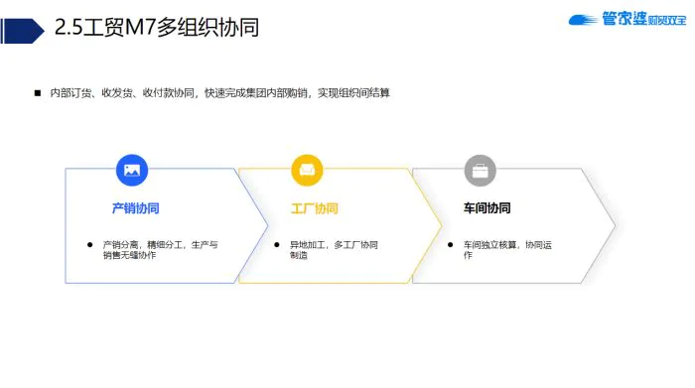
Task: Click the yellow sofa icon circle
Action: coord(307,170)
